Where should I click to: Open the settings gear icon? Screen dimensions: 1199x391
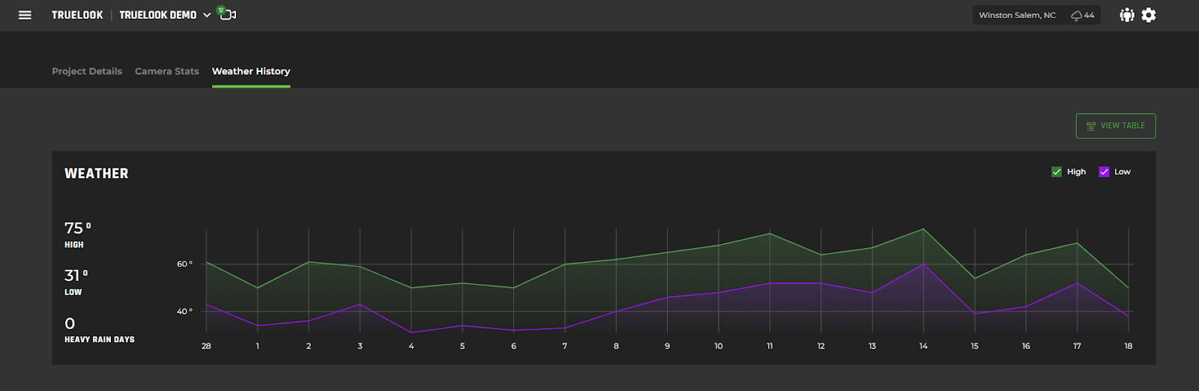[x=1149, y=15]
